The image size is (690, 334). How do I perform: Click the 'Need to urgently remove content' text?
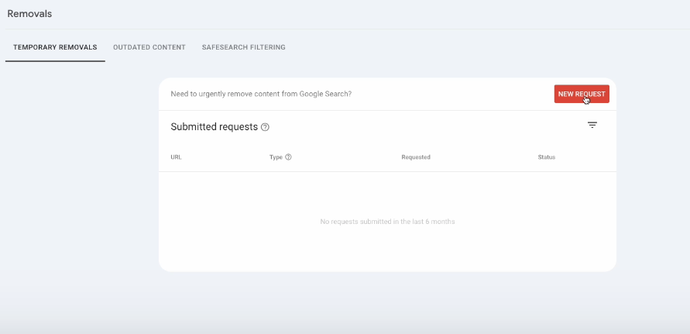pyautogui.click(x=261, y=94)
